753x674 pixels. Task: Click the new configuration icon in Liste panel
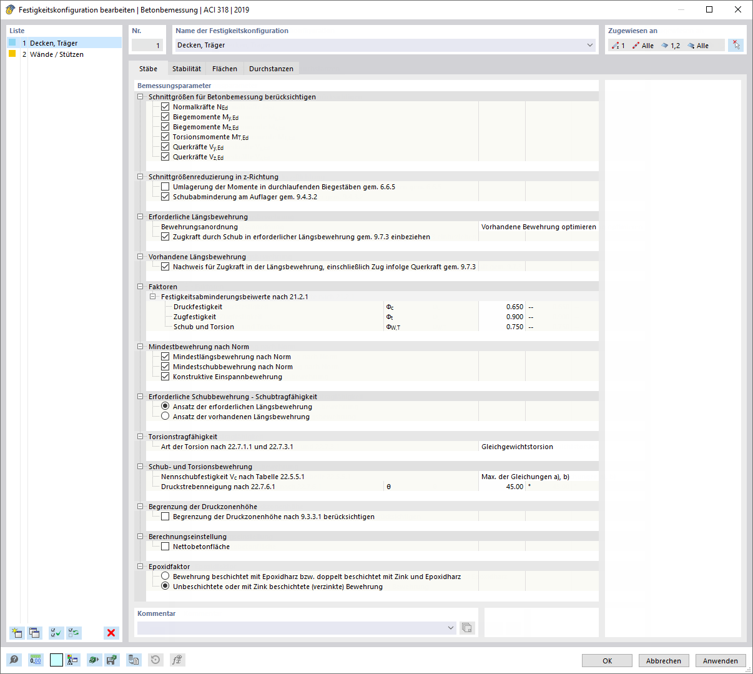(17, 633)
